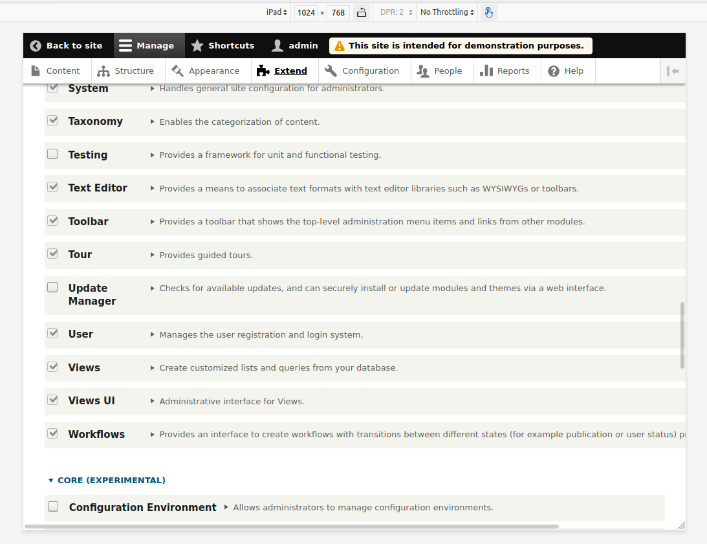Open Structure via its sitemap icon
Image resolution: width=707 pixels, height=544 pixels.
coord(103,71)
